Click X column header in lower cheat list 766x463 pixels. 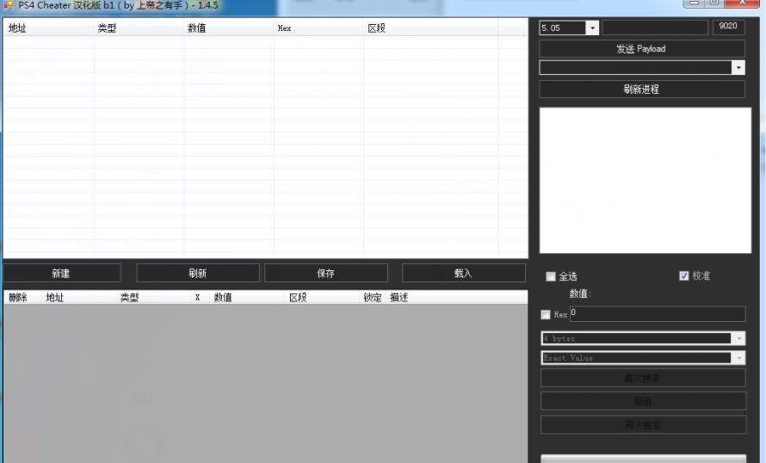pyautogui.click(x=201, y=298)
